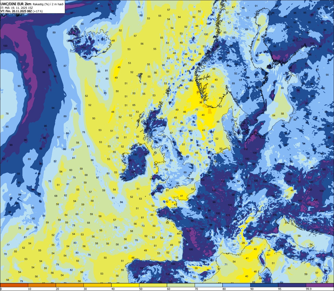Select the 10–20 orange legend swatch
This screenshot has height=291, width=334.
pyautogui.click(x=42, y=285)
